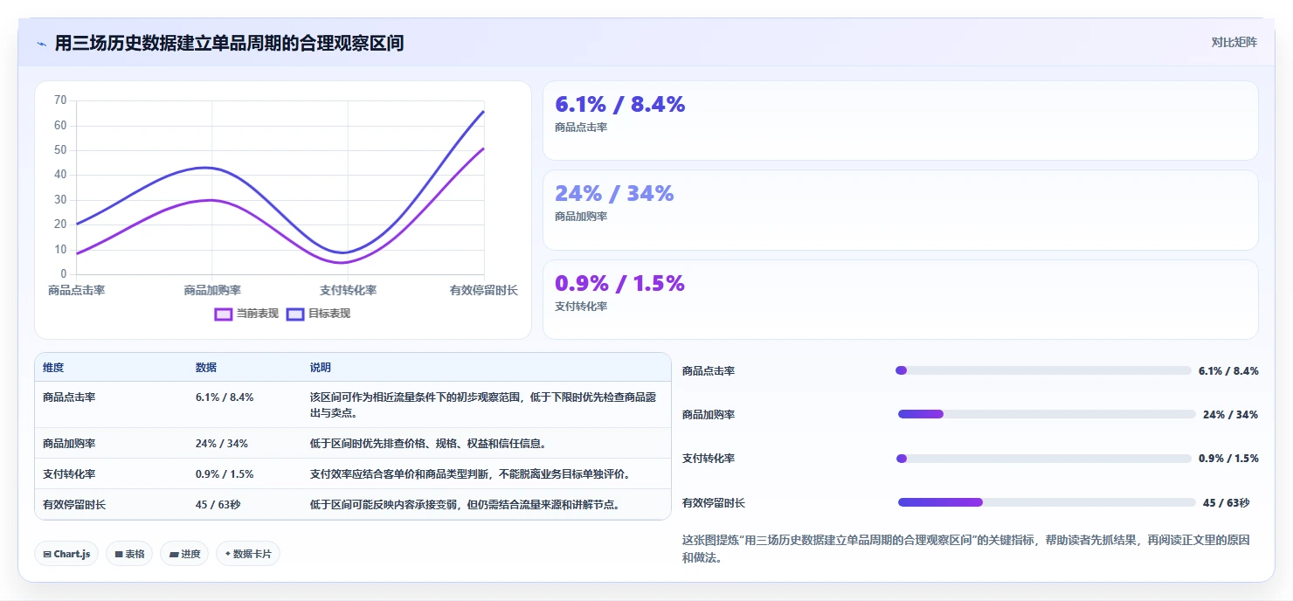
Task: Click the 商品加购率 progress bar
Action: pos(1047,414)
